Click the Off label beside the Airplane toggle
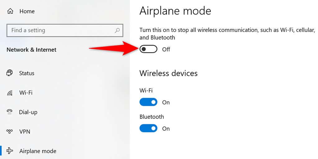 [166, 49]
